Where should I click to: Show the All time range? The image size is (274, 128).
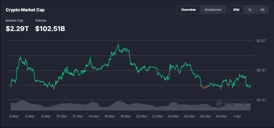pos(262,10)
